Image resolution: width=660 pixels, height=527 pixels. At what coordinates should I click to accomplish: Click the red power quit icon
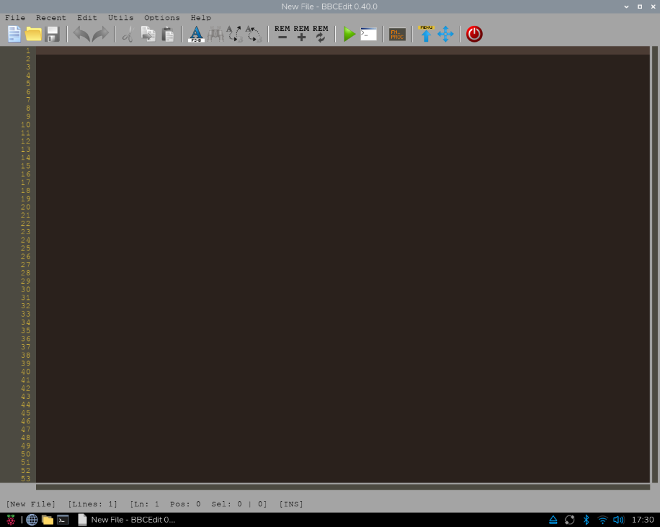tap(474, 34)
